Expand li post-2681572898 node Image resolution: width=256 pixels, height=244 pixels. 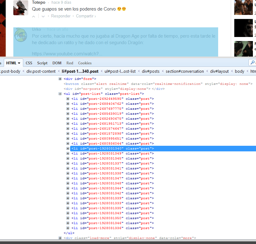coord(68,133)
